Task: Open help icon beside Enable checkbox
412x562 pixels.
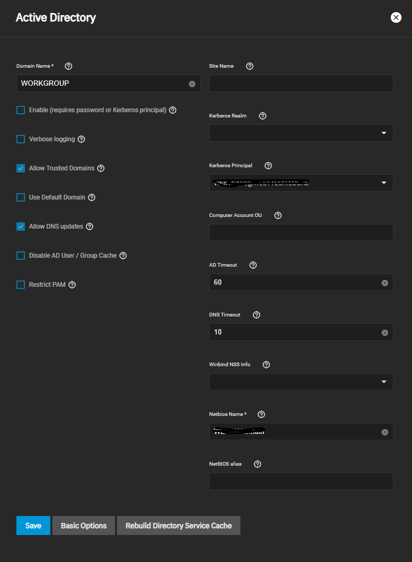Action: (x=173, y=110)
